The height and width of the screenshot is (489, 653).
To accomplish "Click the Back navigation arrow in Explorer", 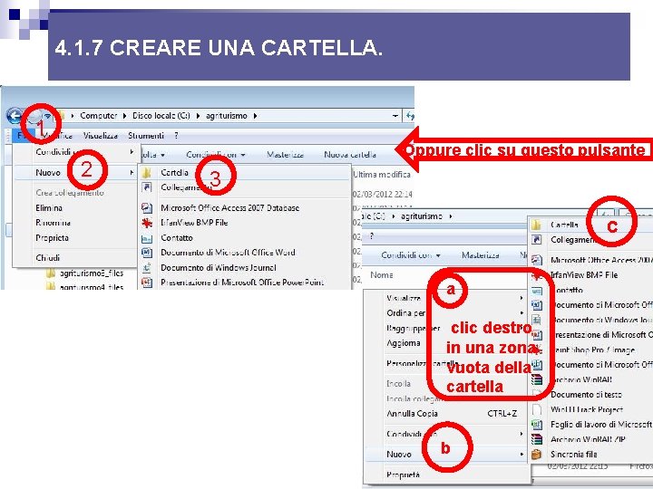I will point(15,116).
